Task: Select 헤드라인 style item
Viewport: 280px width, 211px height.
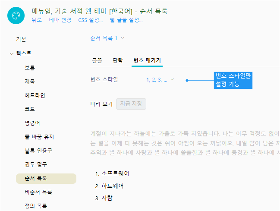Action: [x=35, y=95]
